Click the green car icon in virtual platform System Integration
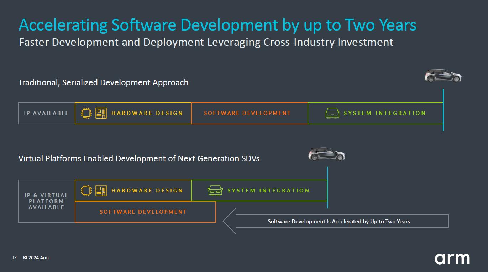This screenshot has height=272, width=488. pos(215,191)
